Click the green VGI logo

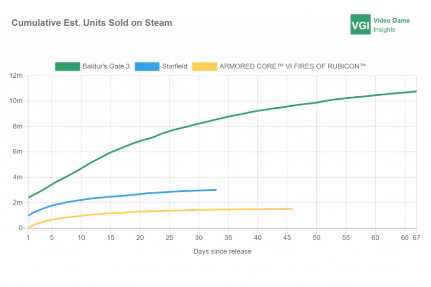[360, 25]
